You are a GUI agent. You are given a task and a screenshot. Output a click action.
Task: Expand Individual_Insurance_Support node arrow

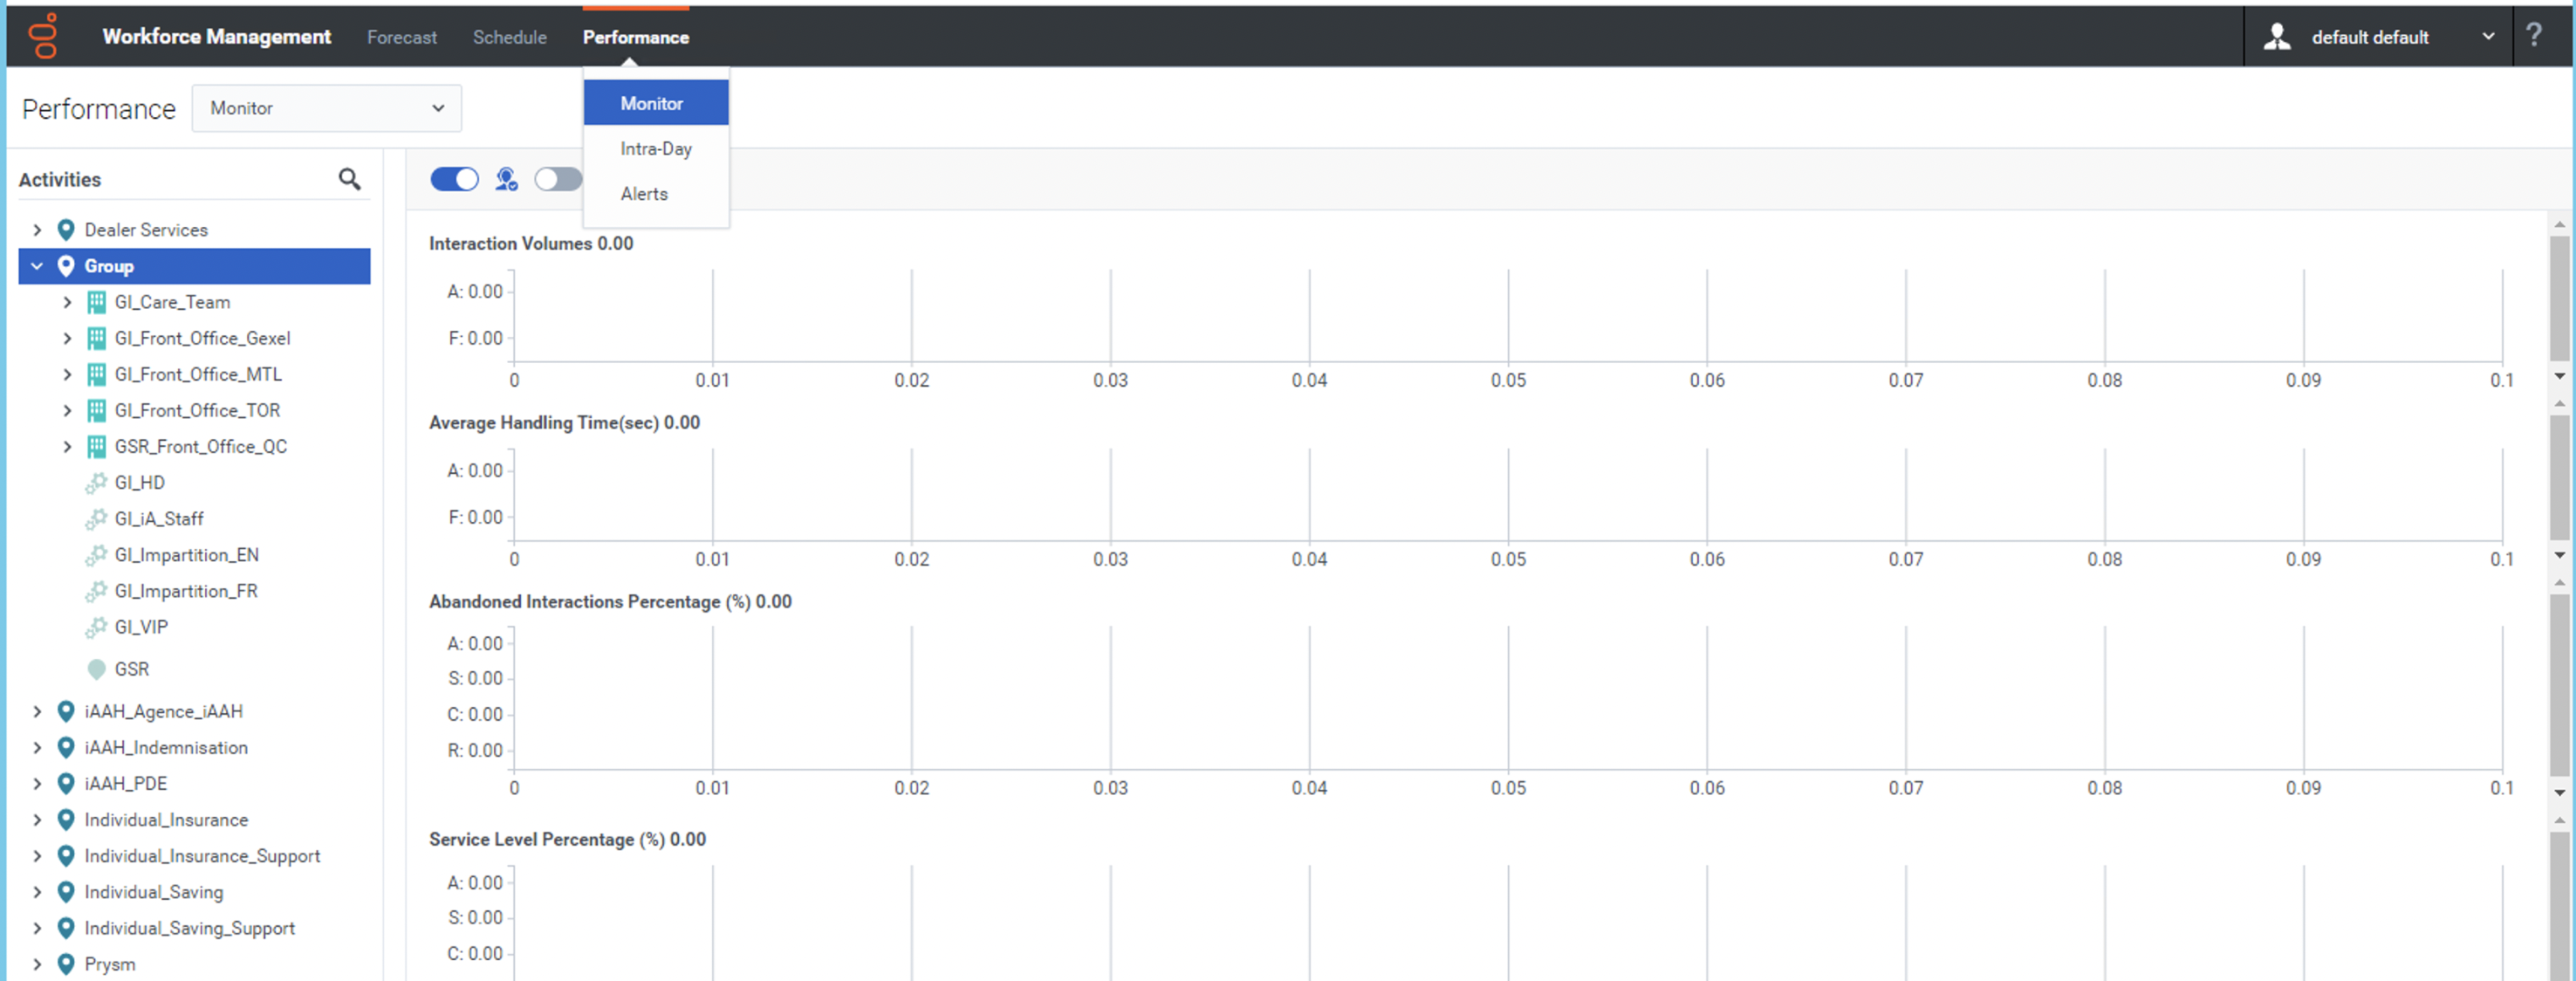coord(37,855)
